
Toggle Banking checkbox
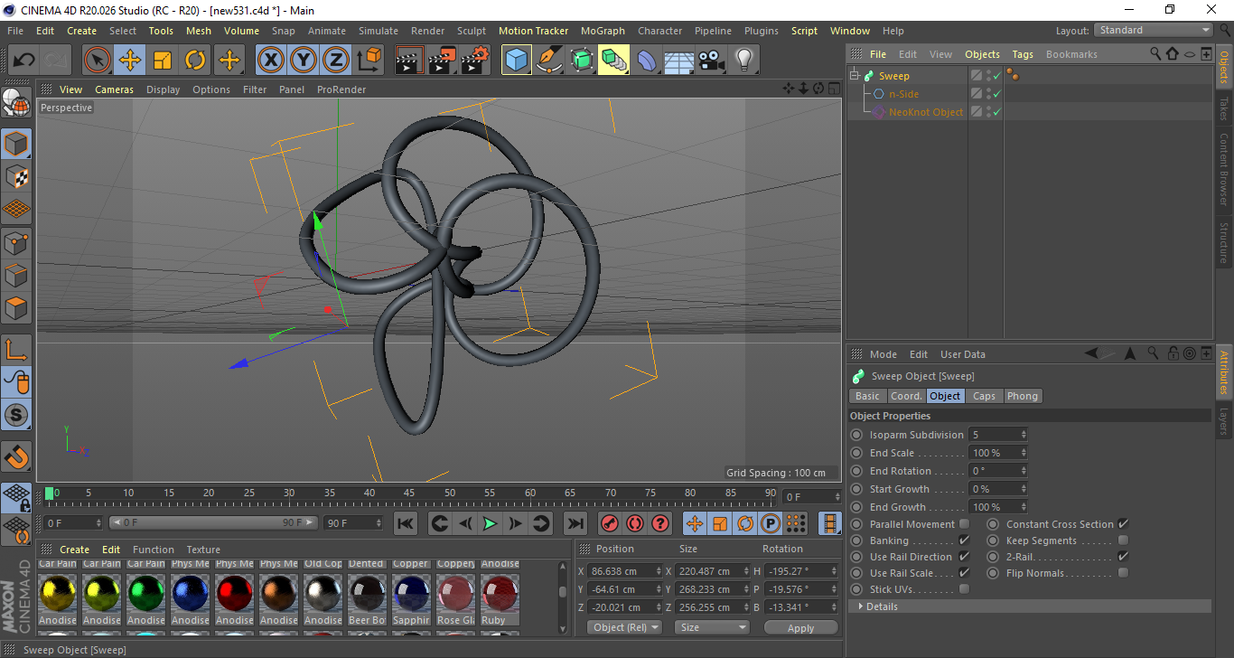pyautogui.click(x=964, y=540)
